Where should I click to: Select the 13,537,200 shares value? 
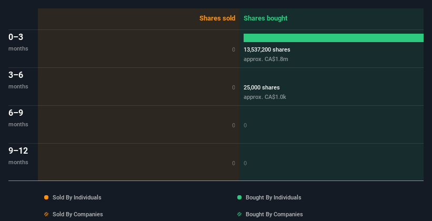coord(267,49)
